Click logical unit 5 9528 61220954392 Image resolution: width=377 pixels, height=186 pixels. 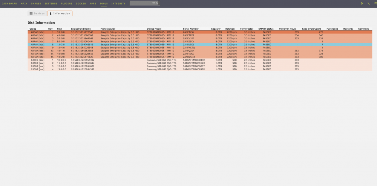click(x=83, y=60)
